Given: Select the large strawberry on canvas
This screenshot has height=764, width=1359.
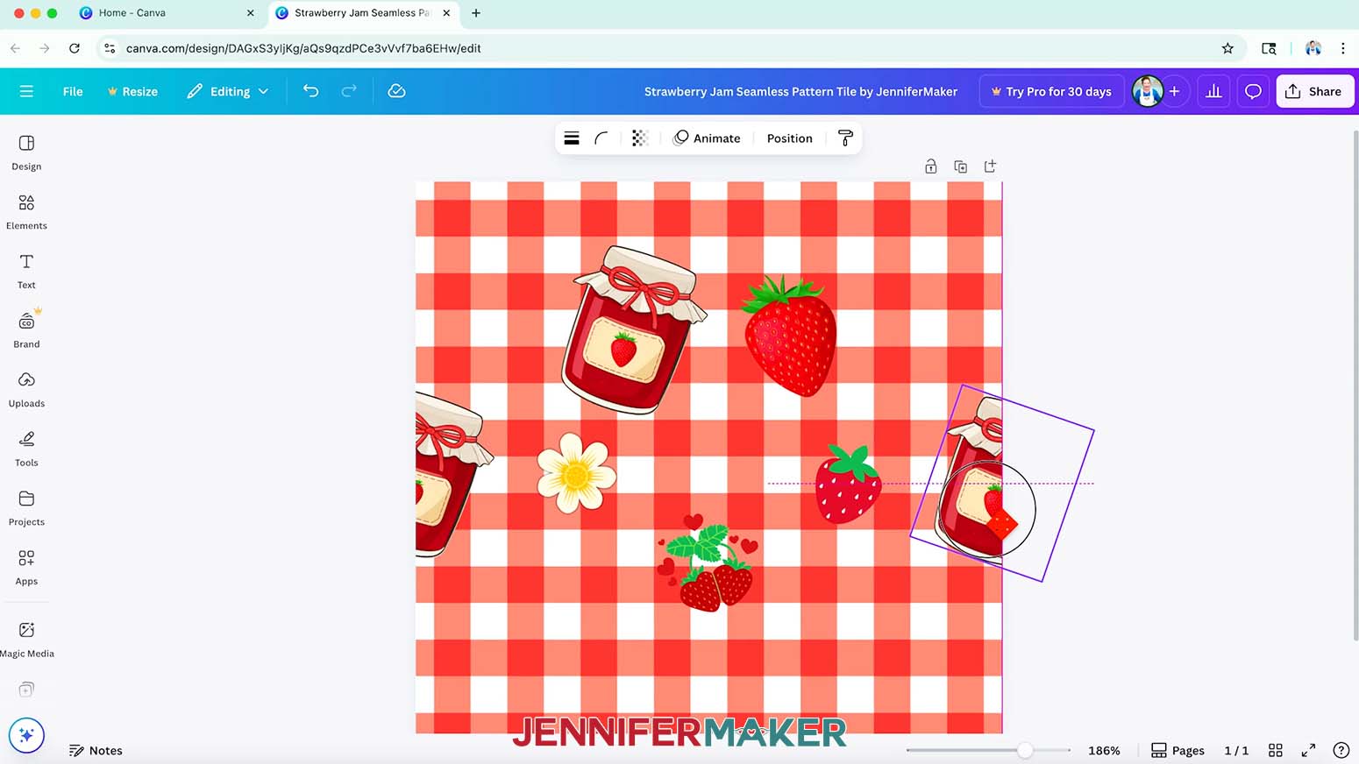Looking at the screenshot, I should 790,336.
